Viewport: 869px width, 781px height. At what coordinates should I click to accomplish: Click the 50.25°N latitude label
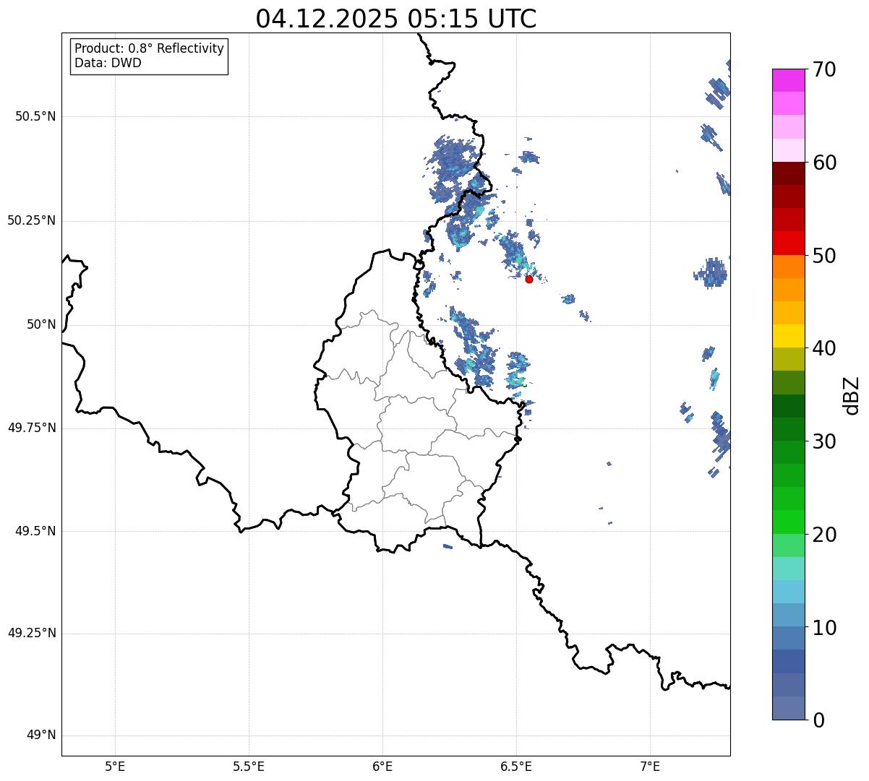pos(32,220)
